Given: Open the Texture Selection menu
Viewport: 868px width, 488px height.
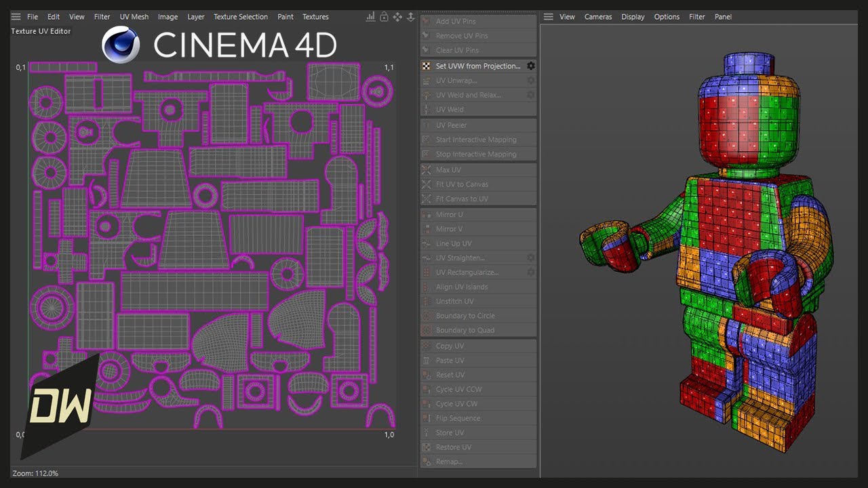Looking at the screenshot, I should click(241, 17).
